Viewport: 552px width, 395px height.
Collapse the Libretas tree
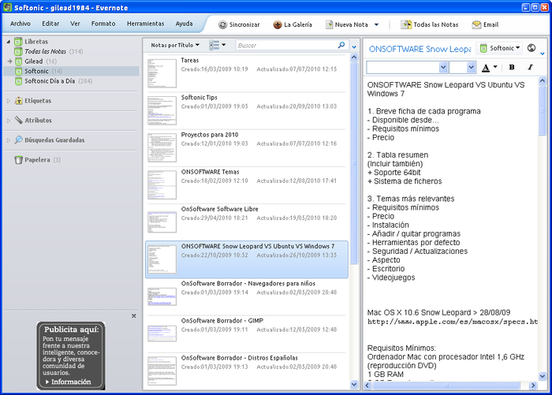click(x=9, y=42)
